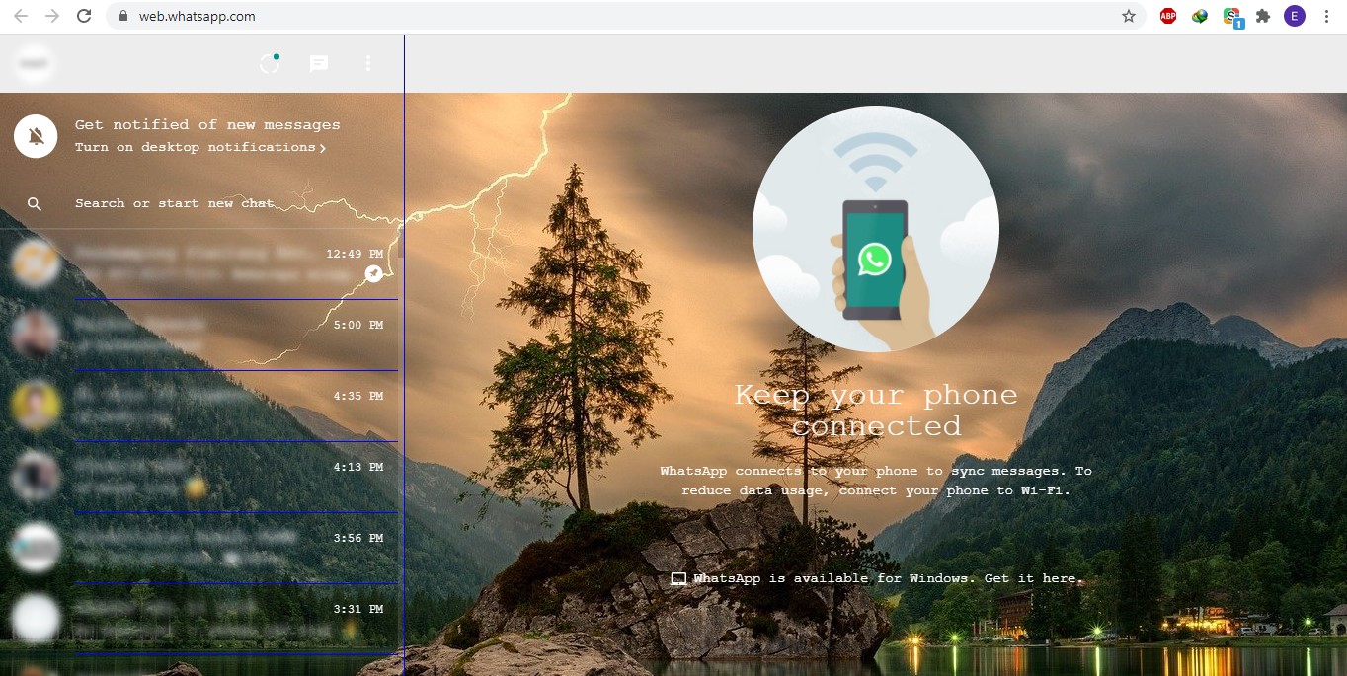
Task: Open the Chrome Extensions puzzle icon
Action: point(1262,16)
